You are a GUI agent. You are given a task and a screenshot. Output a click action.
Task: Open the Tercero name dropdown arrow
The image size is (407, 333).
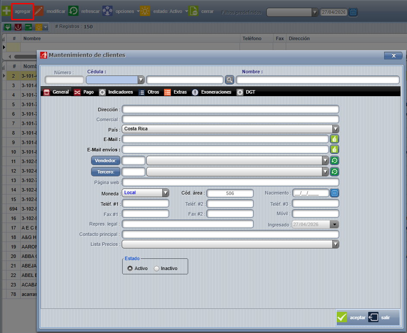(x=325, y=172)
